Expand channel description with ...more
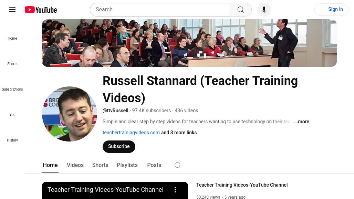Viewport: 354px width, 199px height. (302, 122)
